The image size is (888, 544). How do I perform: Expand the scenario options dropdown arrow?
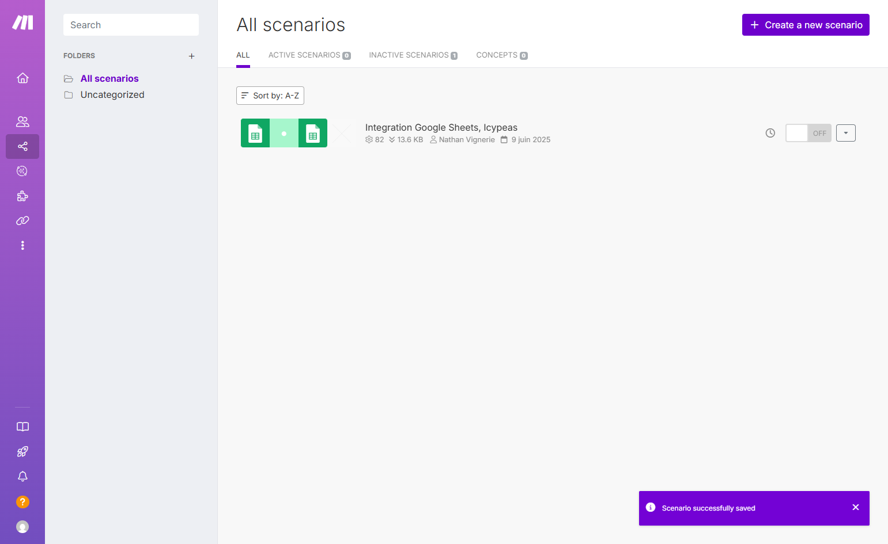point(846,133)
